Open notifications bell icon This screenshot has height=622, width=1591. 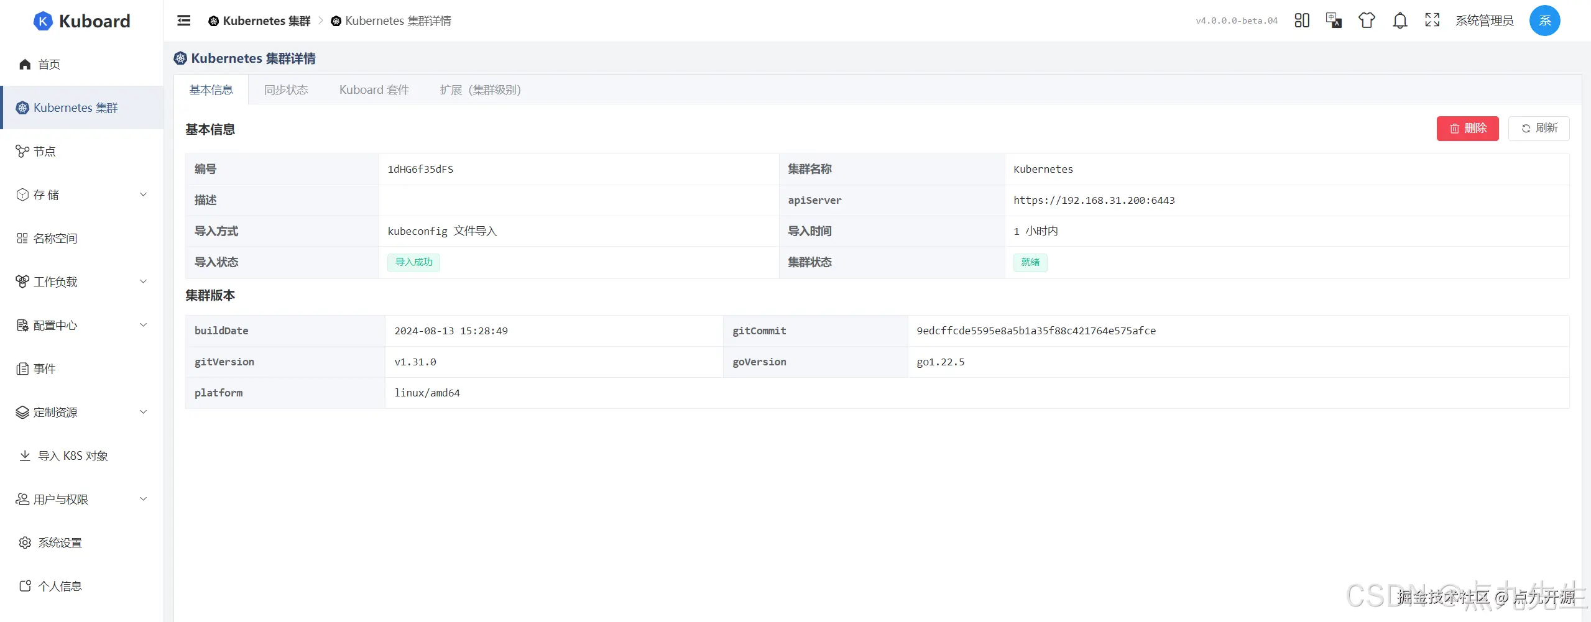pos(1400,21)
